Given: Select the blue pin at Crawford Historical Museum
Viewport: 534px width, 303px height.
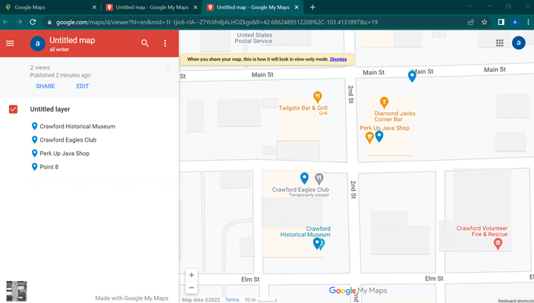Looking at the screenshot, I should point(317,243).
